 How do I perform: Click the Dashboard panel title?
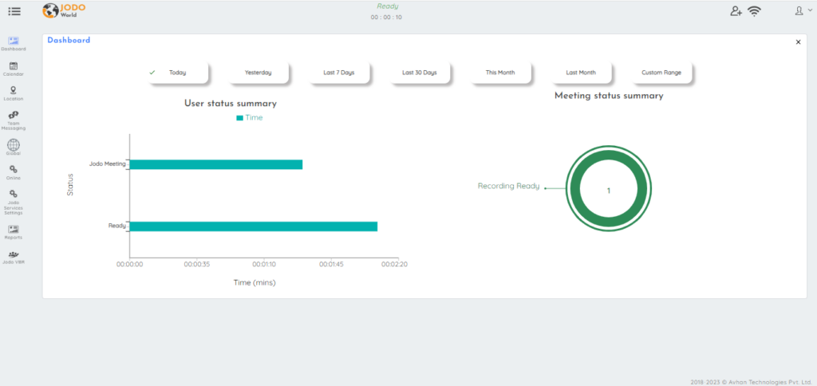pos(69,40)
